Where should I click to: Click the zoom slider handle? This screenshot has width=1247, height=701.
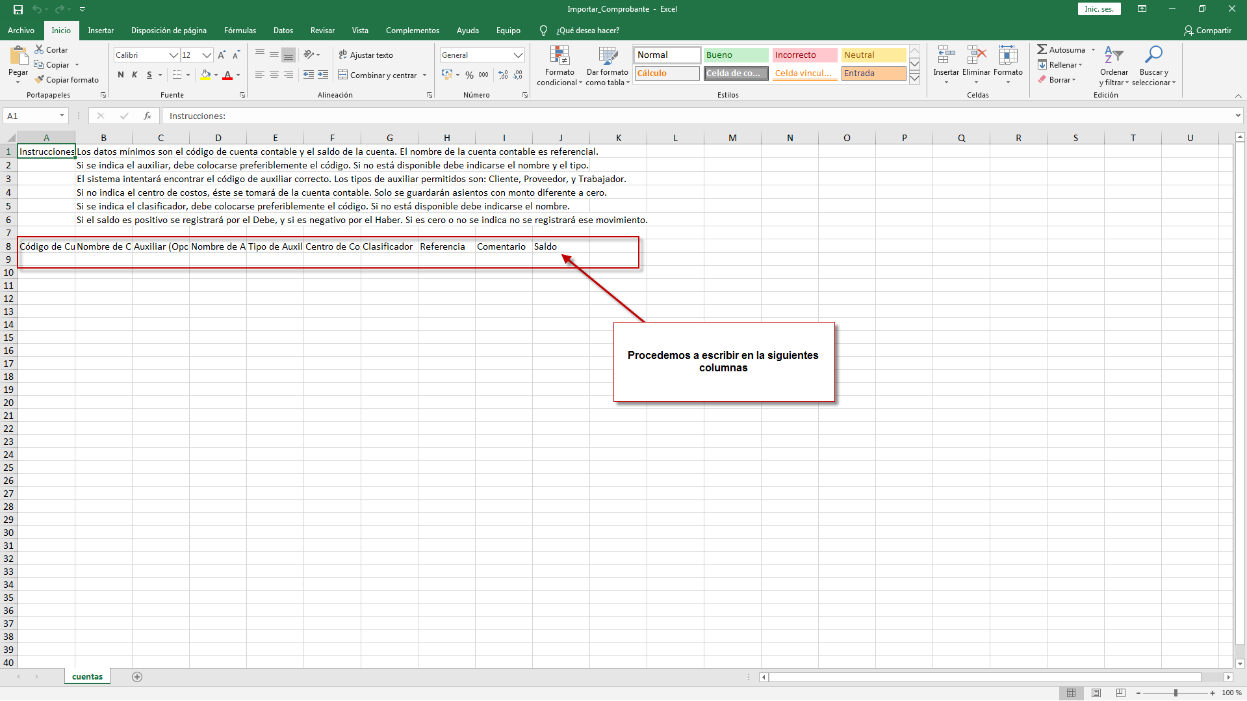[x=1176, y=693]
